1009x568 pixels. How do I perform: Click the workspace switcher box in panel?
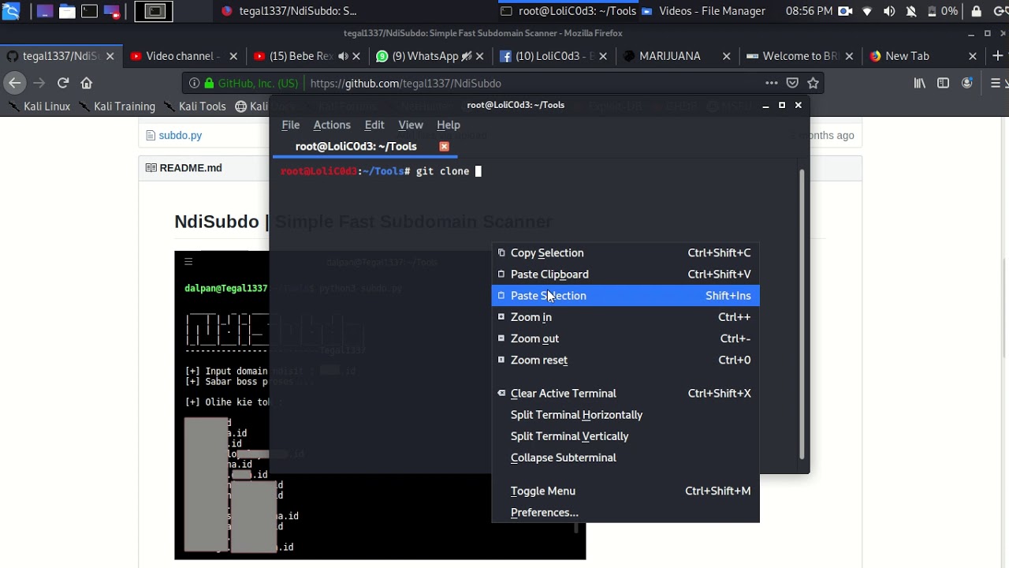point(155,11)
